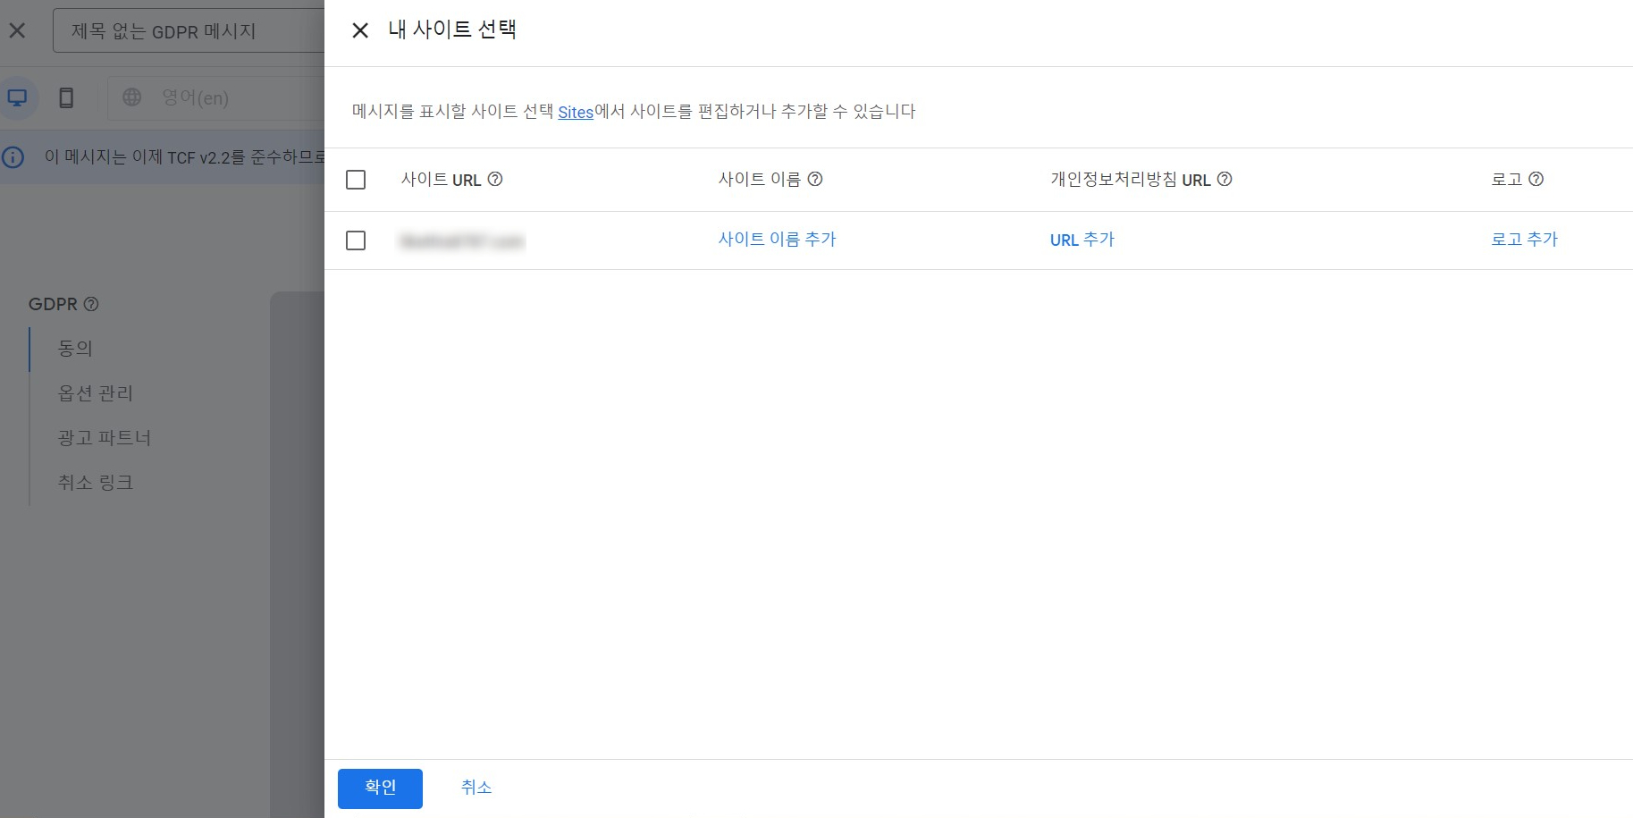Close the GDPR message editor behind the panel
Screen dimensions: 1633x818
[x=17, y=30]
